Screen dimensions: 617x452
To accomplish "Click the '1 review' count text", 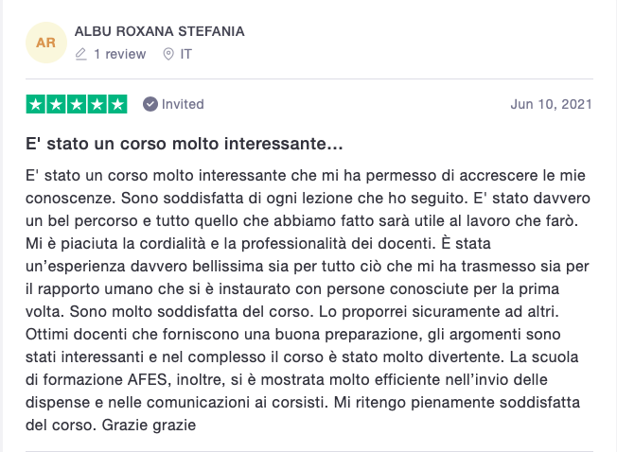I will [119, 54].
